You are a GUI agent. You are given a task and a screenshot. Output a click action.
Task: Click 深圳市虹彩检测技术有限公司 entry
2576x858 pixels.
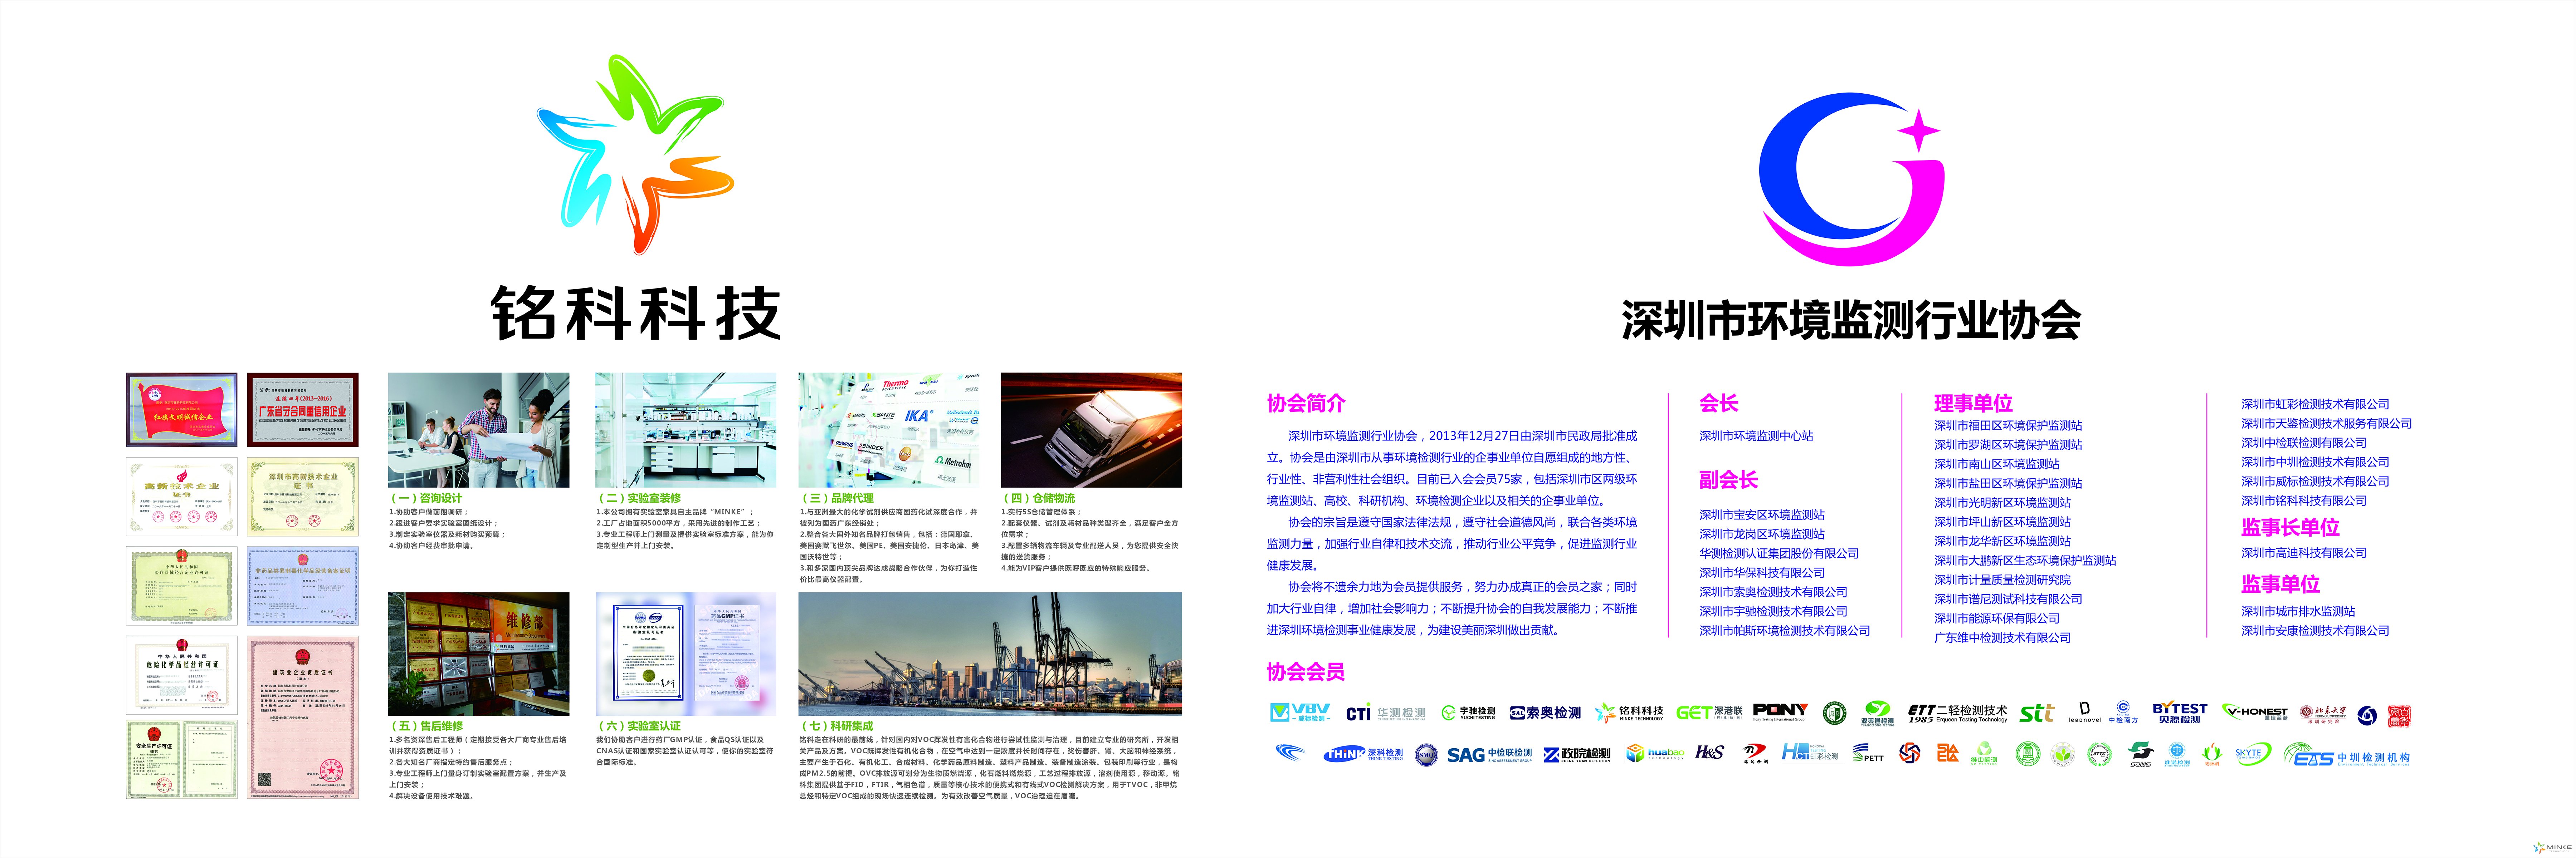(x=2315, y=405)
